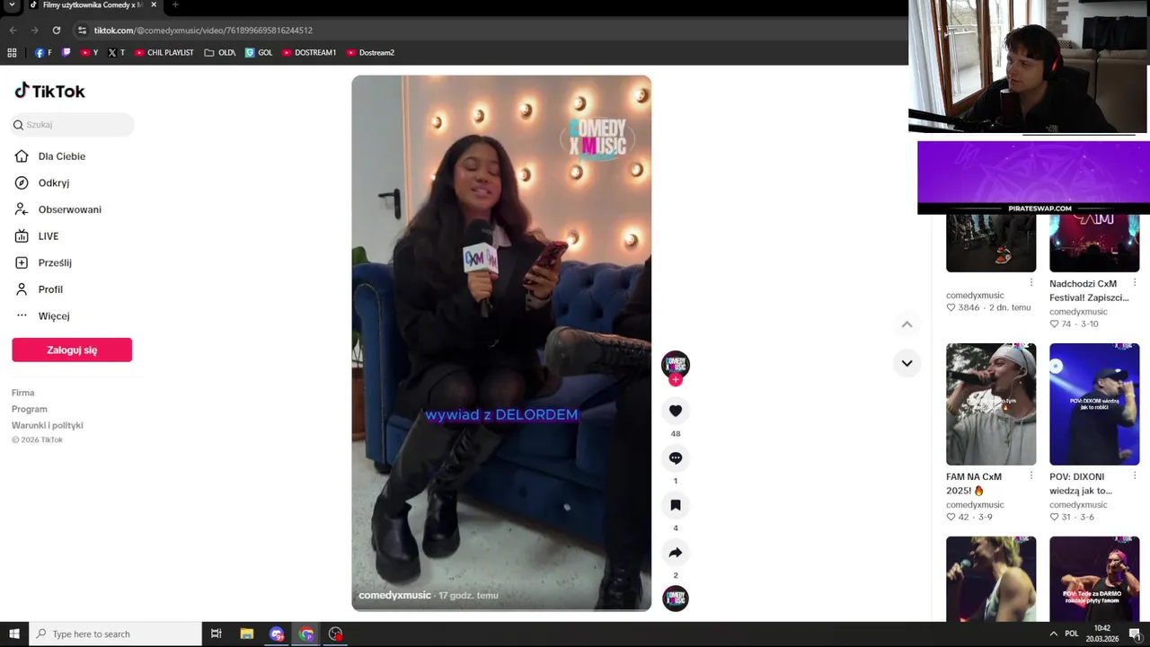Open options for POV: DIXONI video
The width and height of the screenshot is (1150, 647).
[x=1134, y=476]
